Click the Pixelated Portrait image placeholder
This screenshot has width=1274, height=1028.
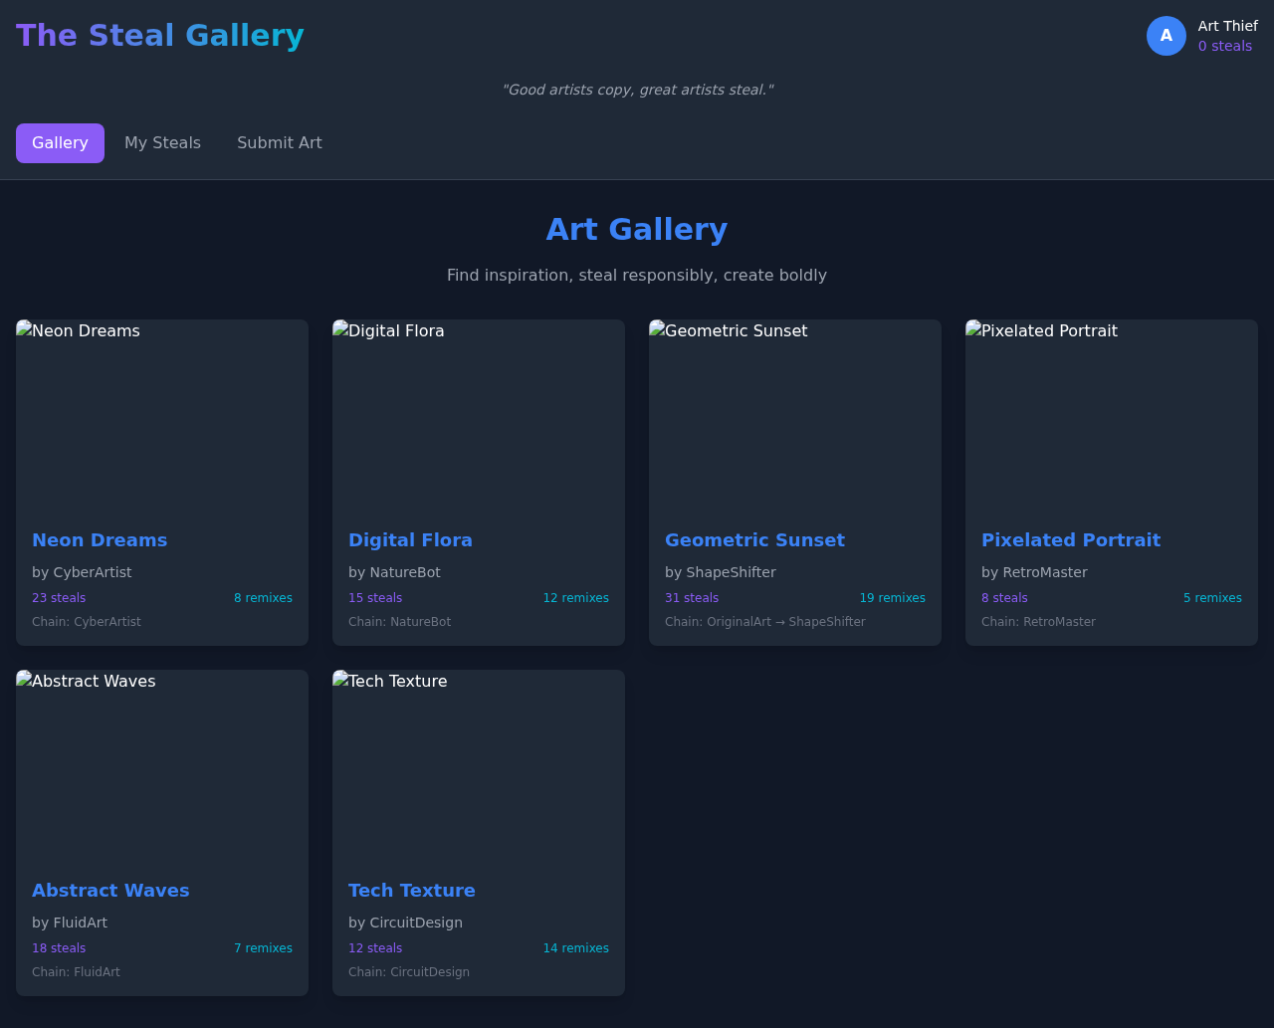[1111, 418]
